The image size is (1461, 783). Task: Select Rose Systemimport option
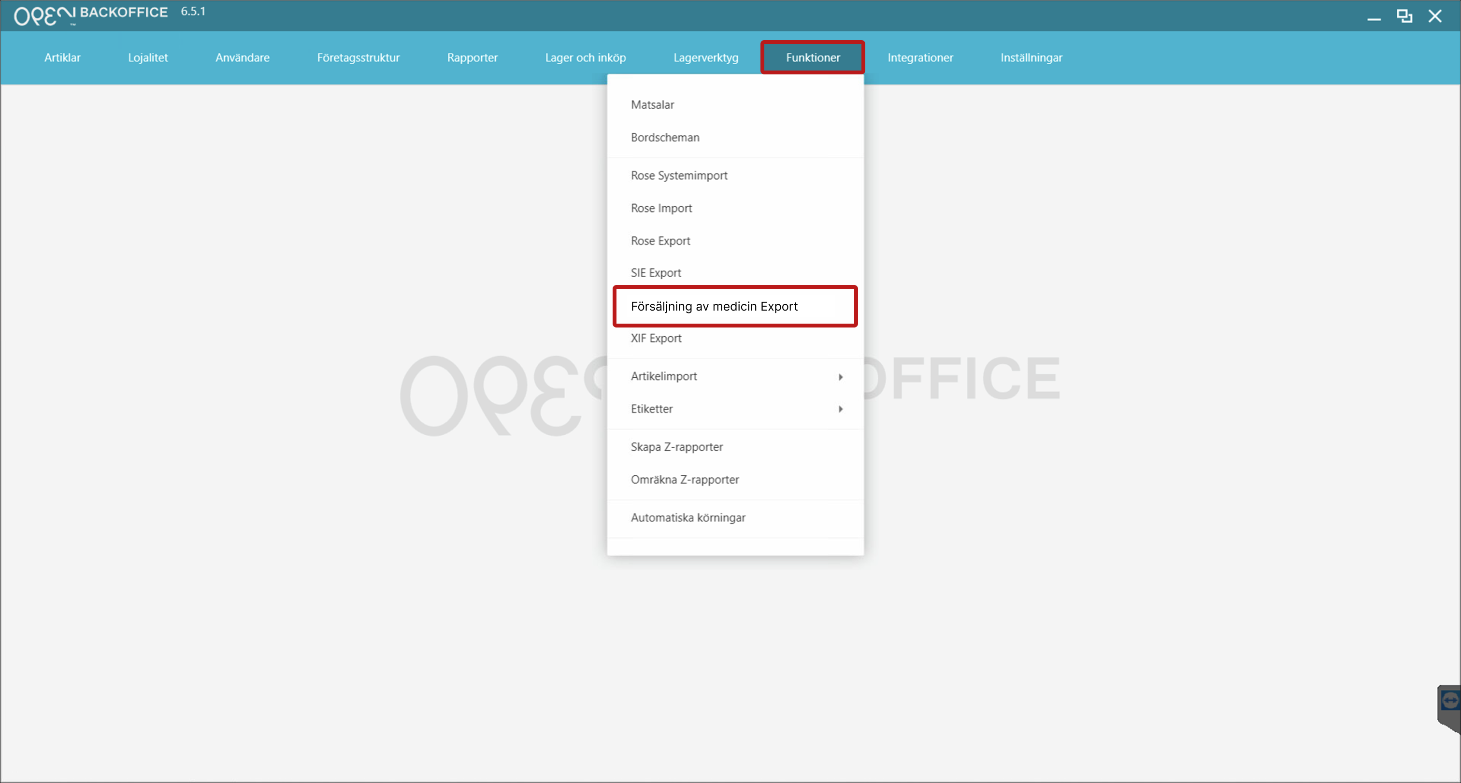679,176
